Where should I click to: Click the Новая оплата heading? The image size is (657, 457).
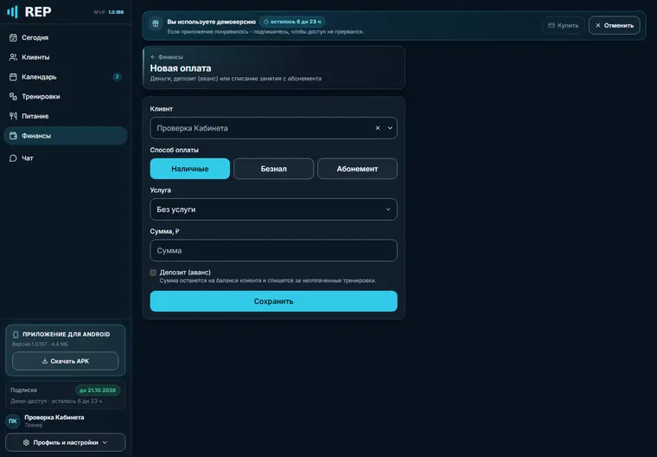point(181,68)
